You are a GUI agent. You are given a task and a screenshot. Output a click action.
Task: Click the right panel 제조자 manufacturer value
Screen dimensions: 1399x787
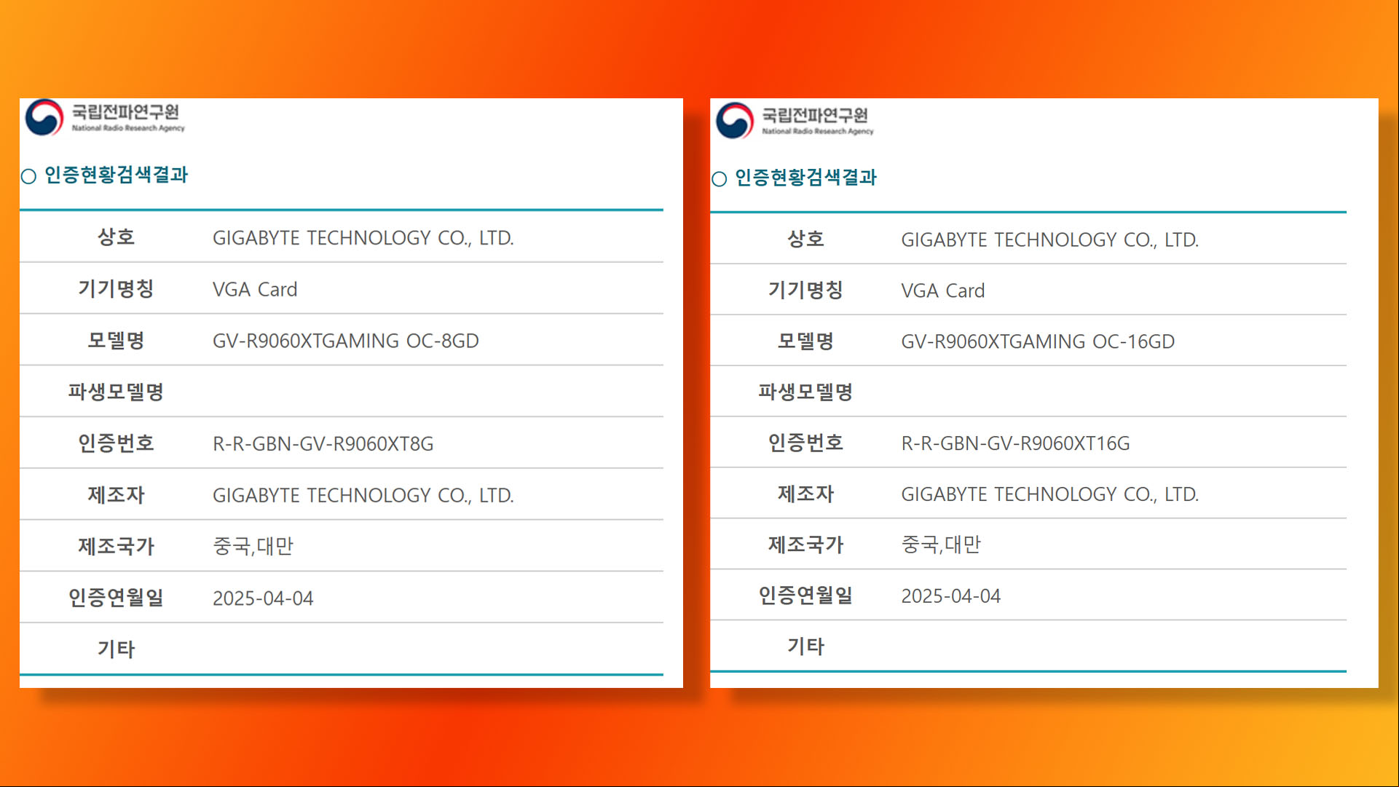coord(1050,494)
